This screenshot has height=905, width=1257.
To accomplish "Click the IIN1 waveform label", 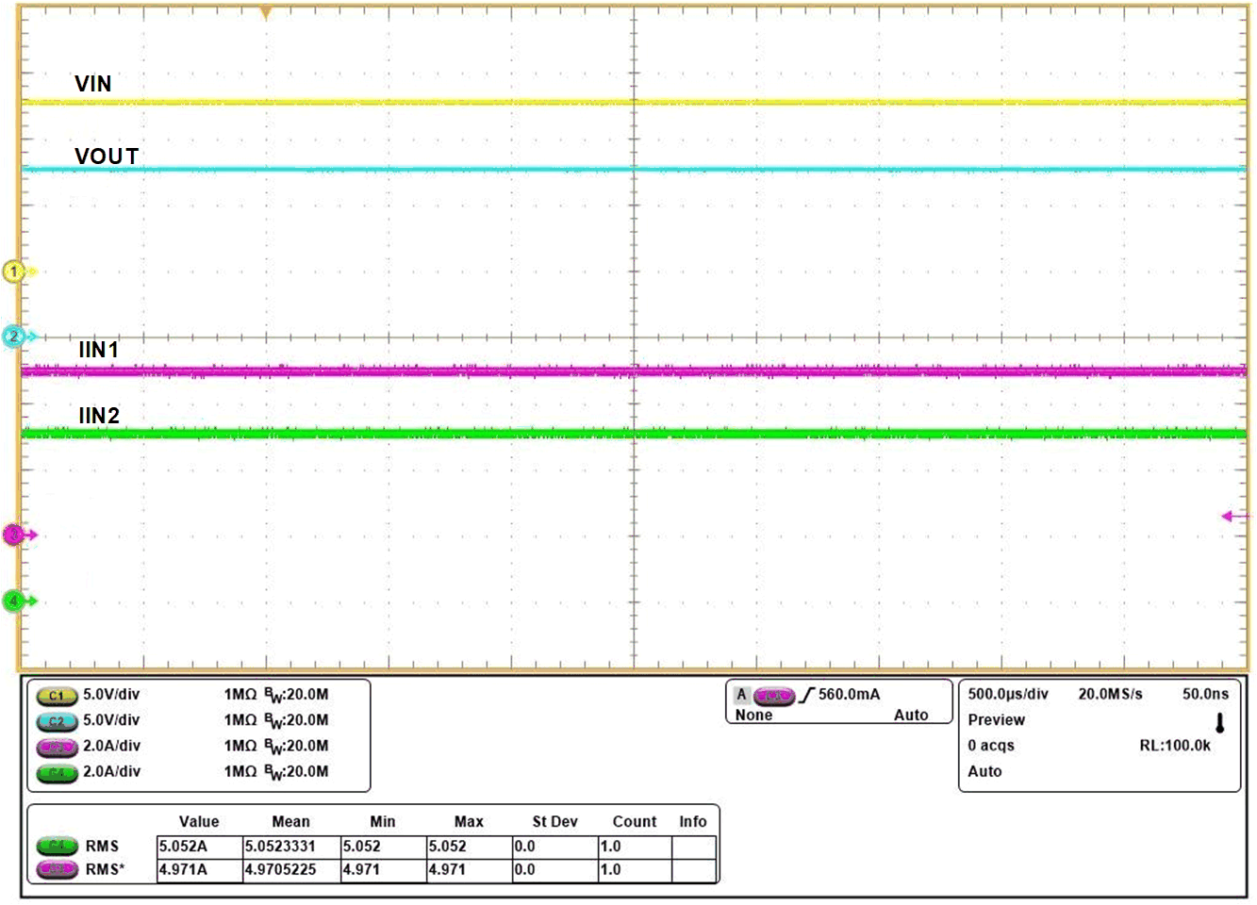I will pos(99,350).
